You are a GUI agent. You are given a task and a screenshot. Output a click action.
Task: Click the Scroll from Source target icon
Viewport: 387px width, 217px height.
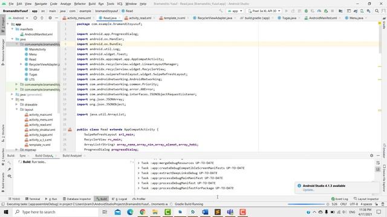[35, 18]
